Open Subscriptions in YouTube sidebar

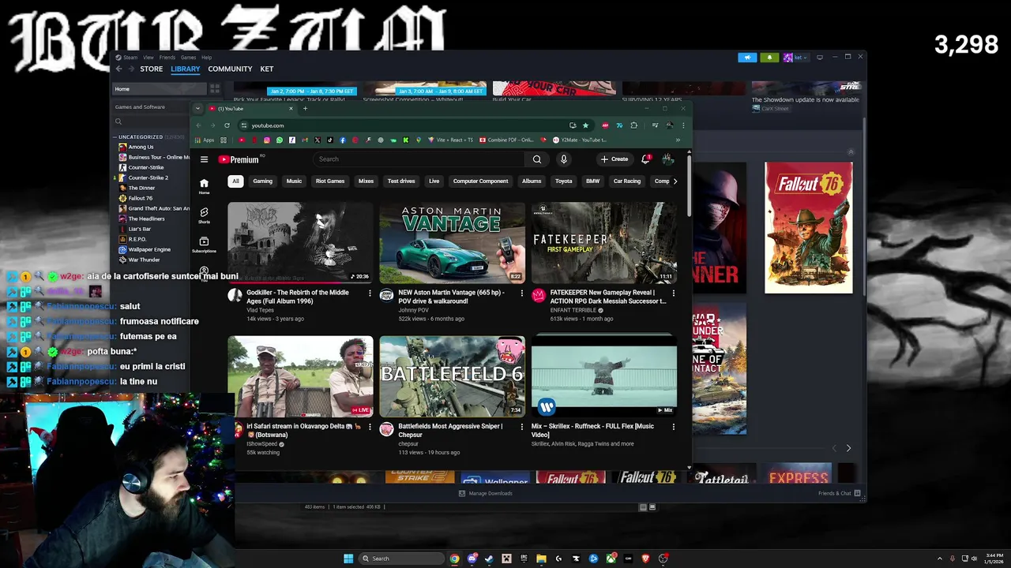204,245
